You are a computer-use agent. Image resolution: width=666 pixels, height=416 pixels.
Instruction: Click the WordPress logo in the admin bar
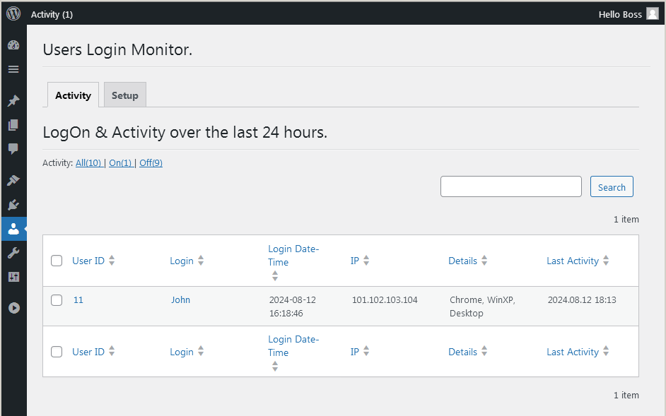[13, 13]
